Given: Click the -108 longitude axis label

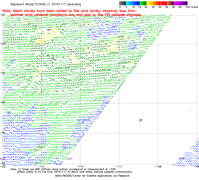Looking at the screenshot, I should [x=158, y=167].
